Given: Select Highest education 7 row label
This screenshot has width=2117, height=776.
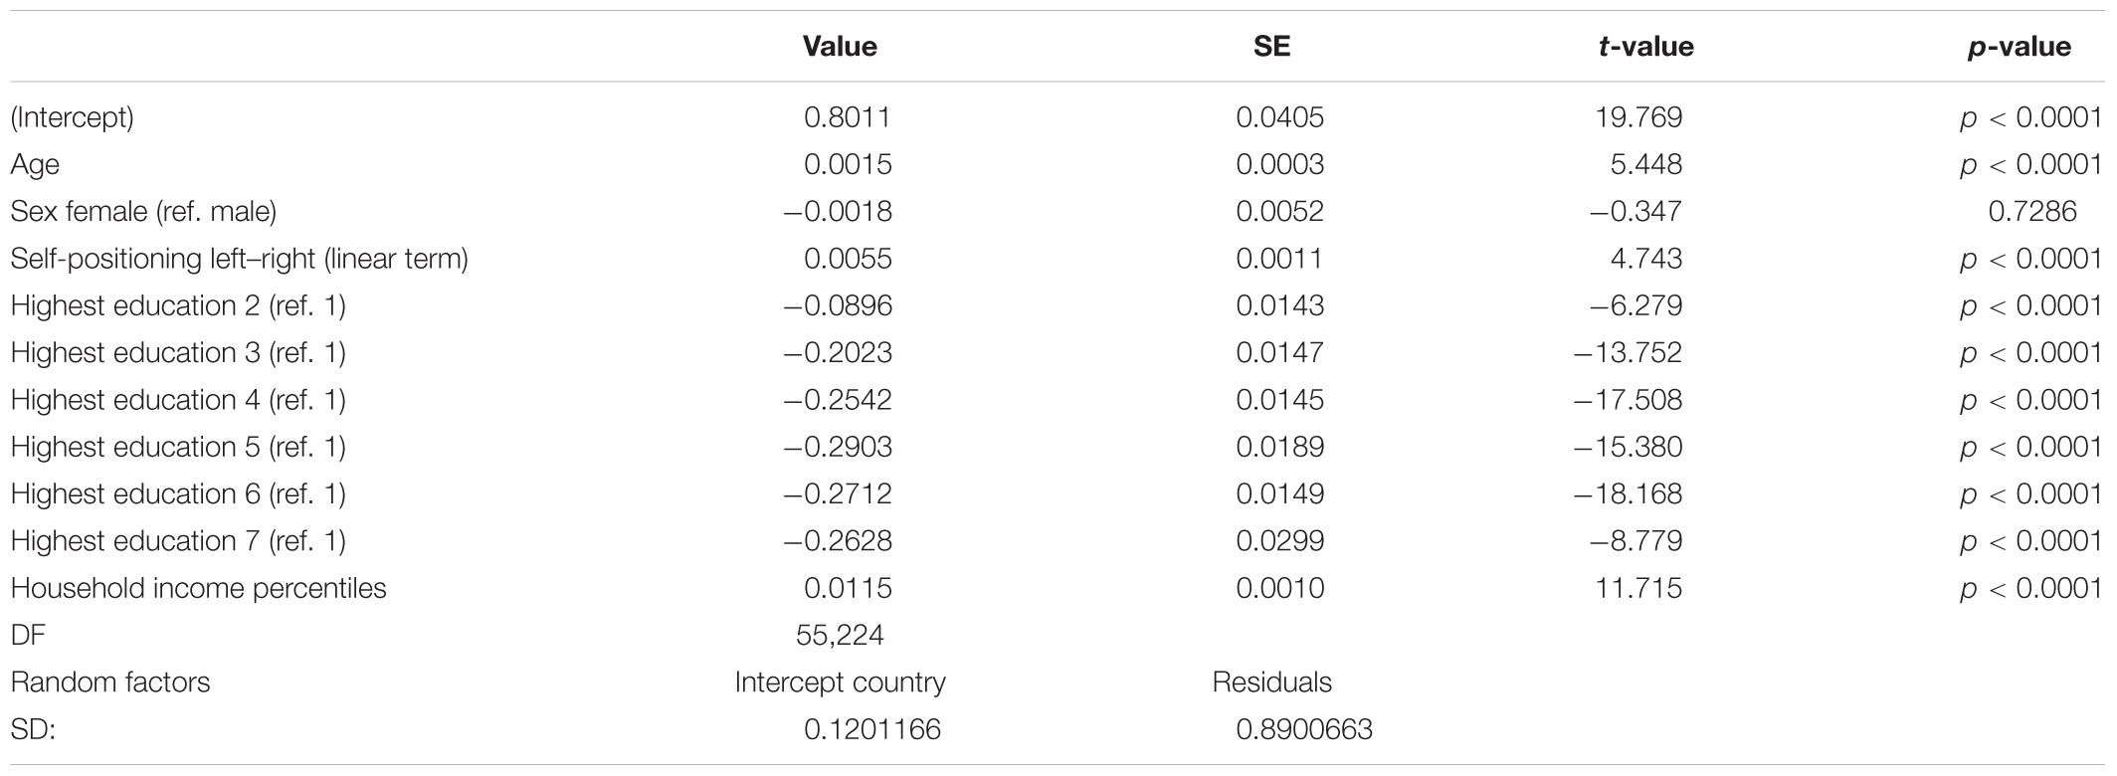Looking at the screenshot, I should pyautogui.click(x=178, y=541).
